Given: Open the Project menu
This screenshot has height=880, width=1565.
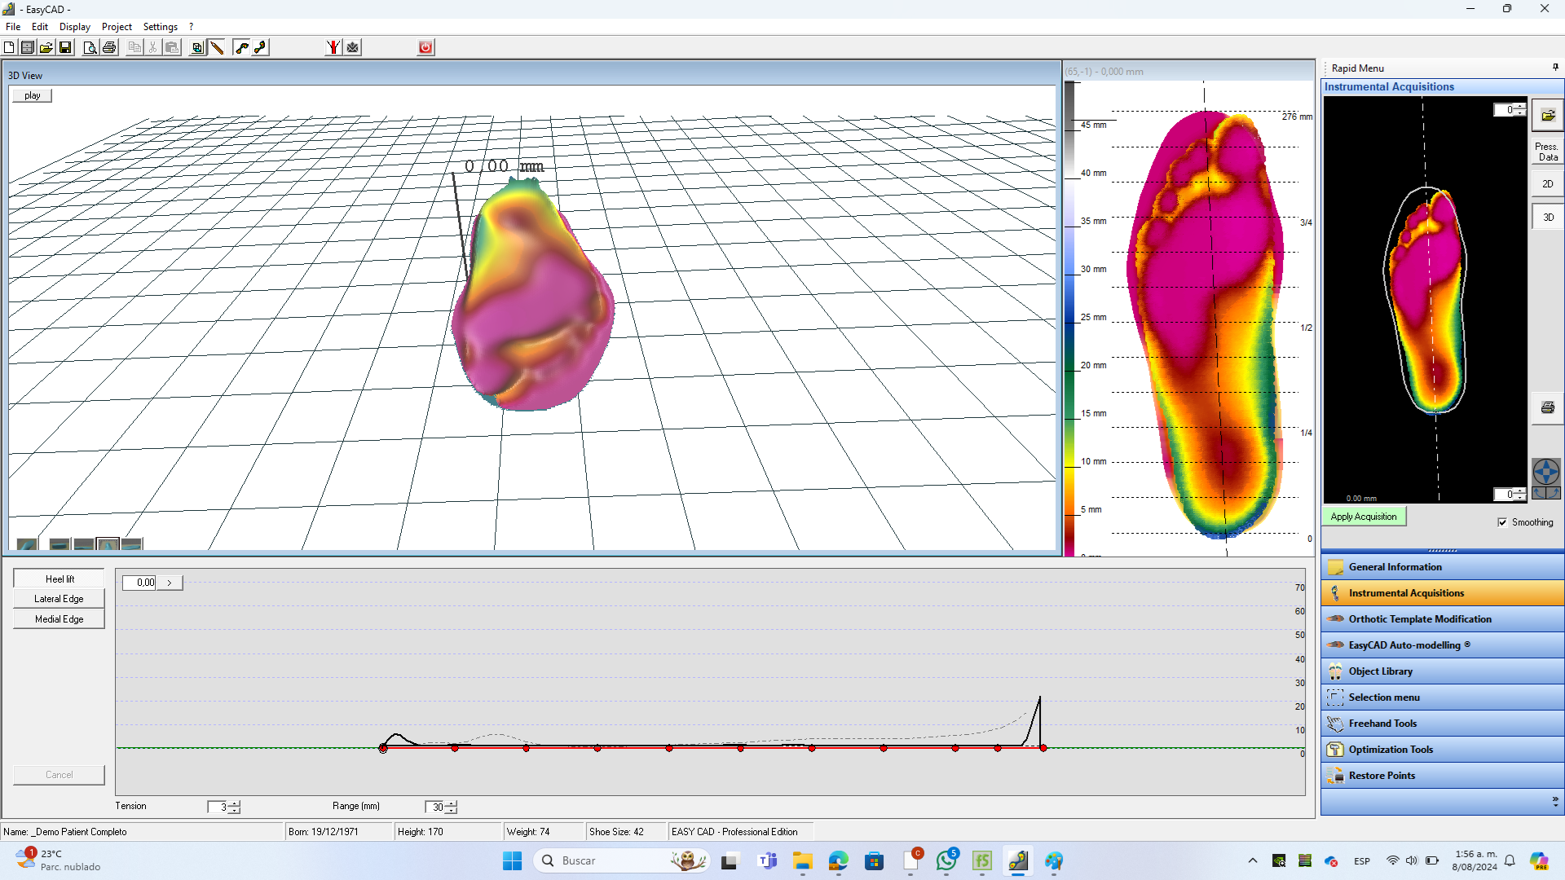Looking at the screenshot, I should 117,27.
